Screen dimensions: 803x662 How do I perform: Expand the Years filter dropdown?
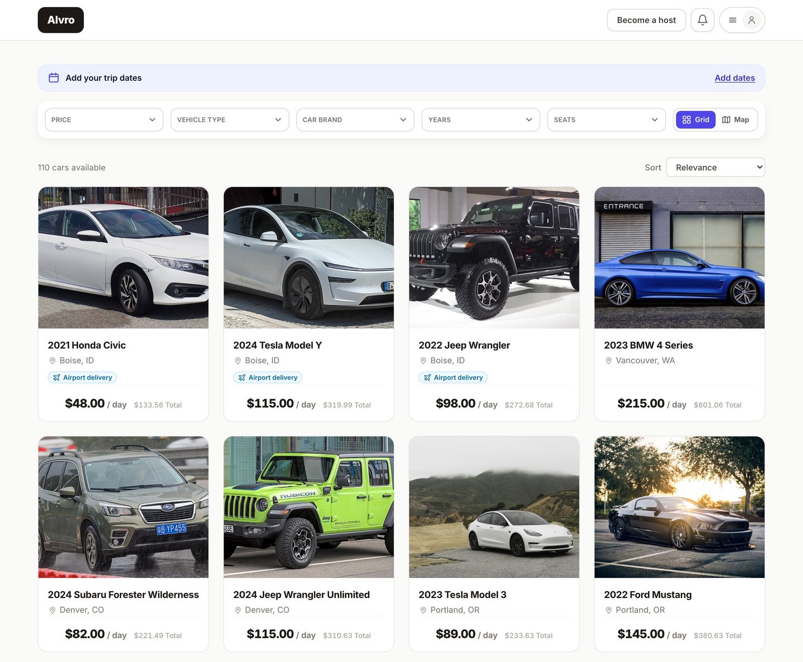[481, 120]
